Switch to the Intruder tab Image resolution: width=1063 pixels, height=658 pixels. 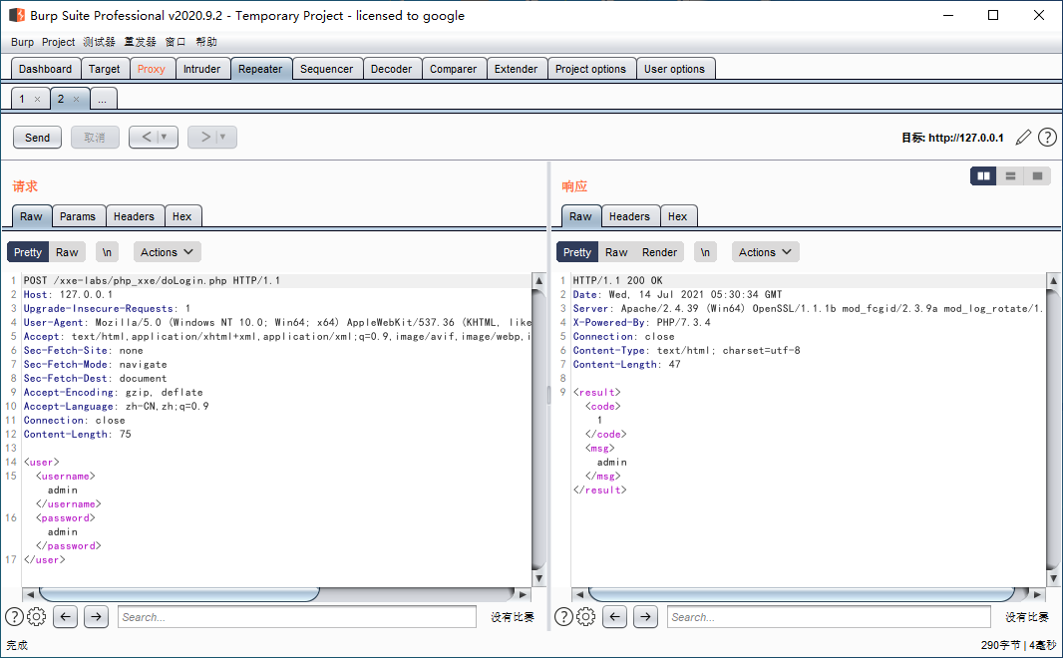202,69
